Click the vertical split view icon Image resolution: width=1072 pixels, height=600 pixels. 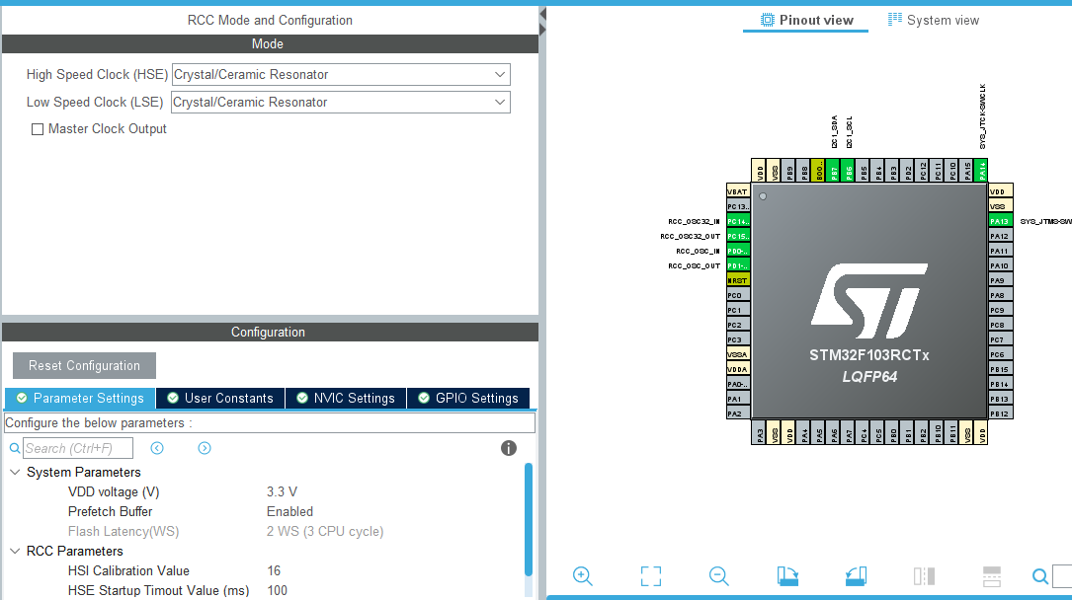click(x=924, y=576)
